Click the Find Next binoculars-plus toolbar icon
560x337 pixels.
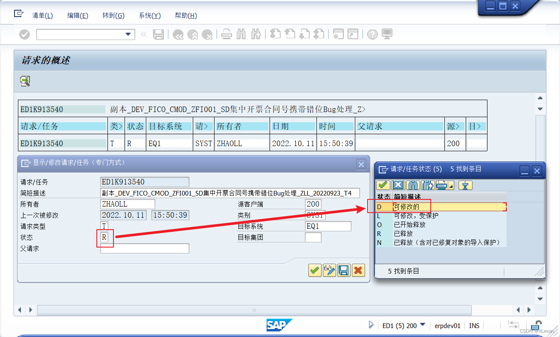(x=256, y=35)
